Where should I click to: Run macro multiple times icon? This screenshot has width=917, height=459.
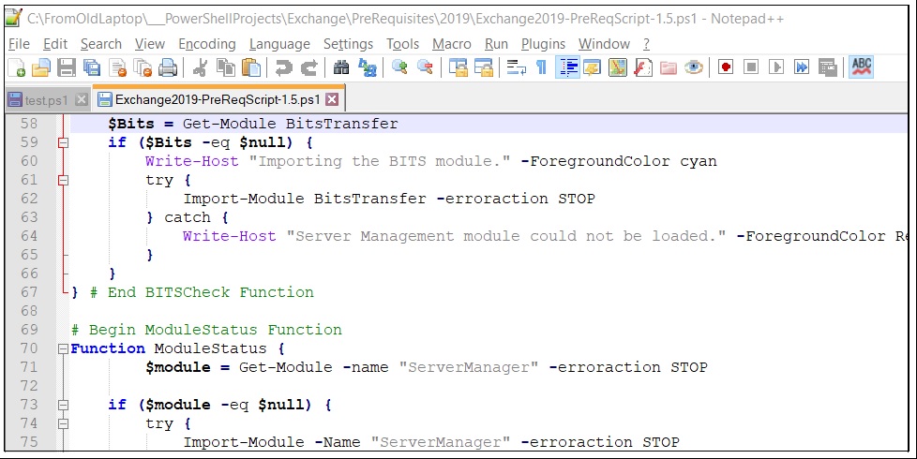point(802,67)
